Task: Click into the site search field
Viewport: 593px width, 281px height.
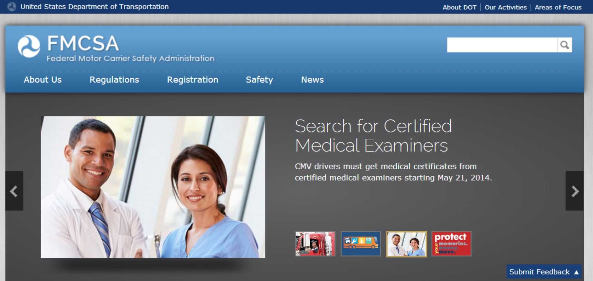Action: pos(502,45)
